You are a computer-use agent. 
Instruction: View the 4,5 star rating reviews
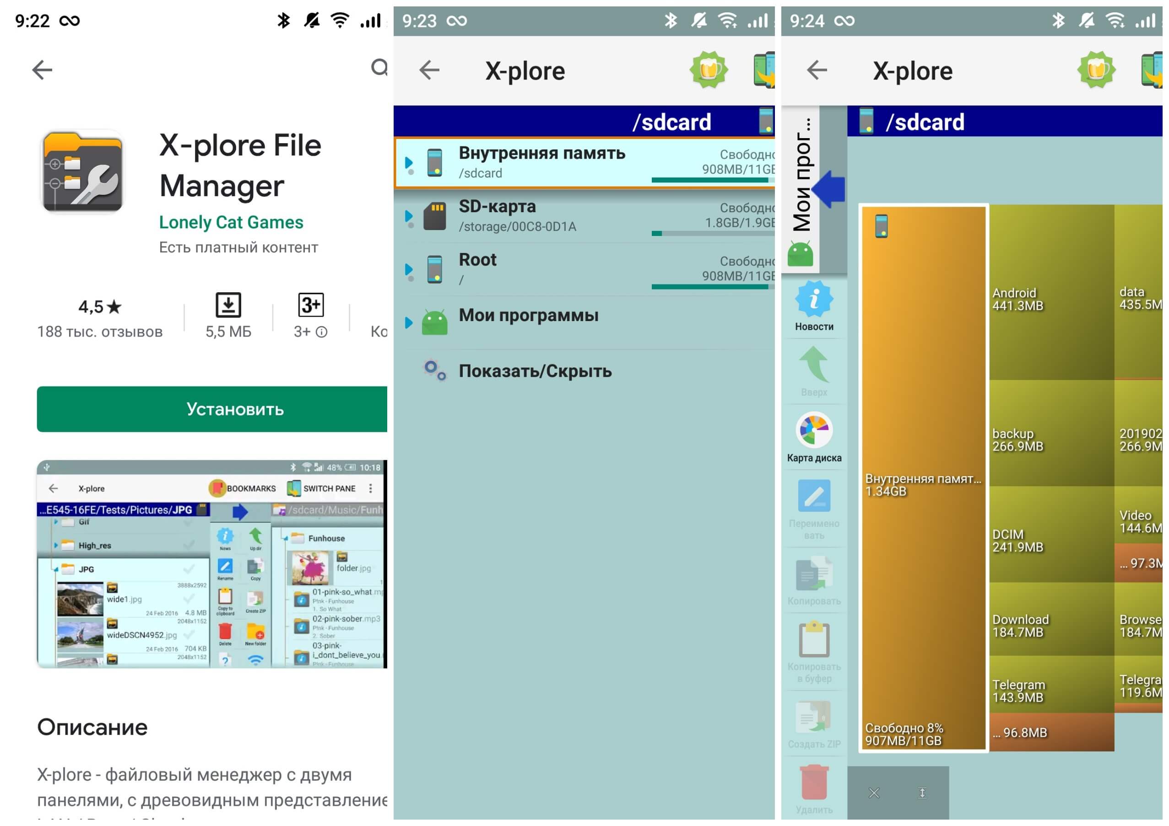pyautogui.click(x=100, y=318)
